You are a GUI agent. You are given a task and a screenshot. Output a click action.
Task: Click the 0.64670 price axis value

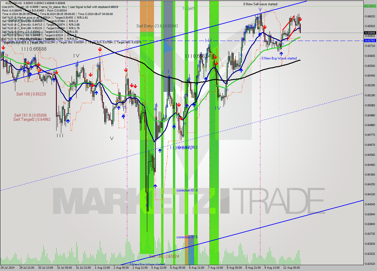[370, 145]
